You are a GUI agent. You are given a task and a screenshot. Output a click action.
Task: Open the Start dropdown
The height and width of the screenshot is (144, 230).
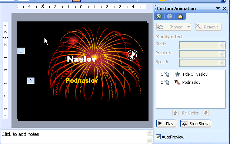(x=202, y=45)
